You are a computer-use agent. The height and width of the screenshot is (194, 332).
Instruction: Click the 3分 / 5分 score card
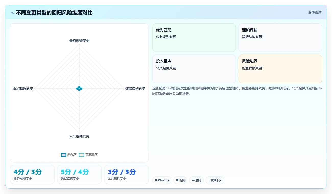tap(126, 174)
